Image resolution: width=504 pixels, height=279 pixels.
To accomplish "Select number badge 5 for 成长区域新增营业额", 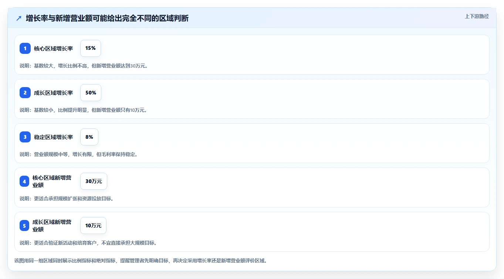I will (x=24, y=225).
